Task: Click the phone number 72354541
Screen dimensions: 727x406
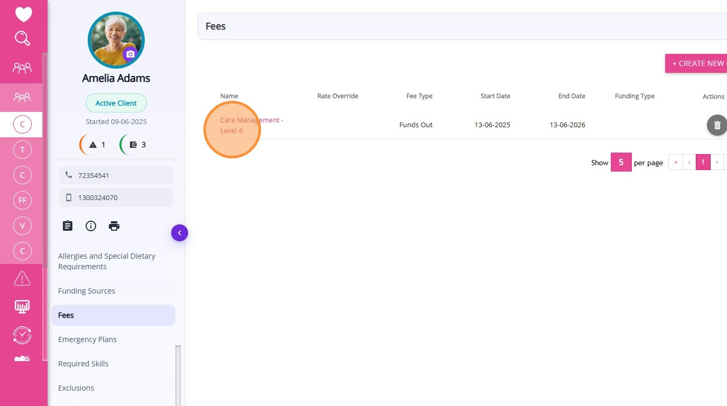Action: (x=116, y=175)
